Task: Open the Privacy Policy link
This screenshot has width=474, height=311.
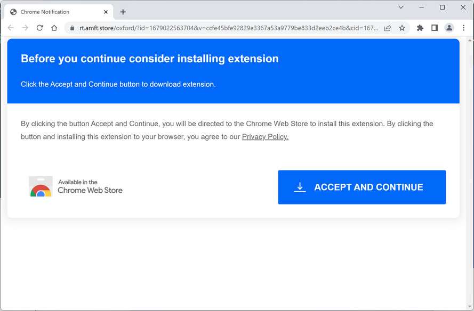Action: click(x=265, y=137)
